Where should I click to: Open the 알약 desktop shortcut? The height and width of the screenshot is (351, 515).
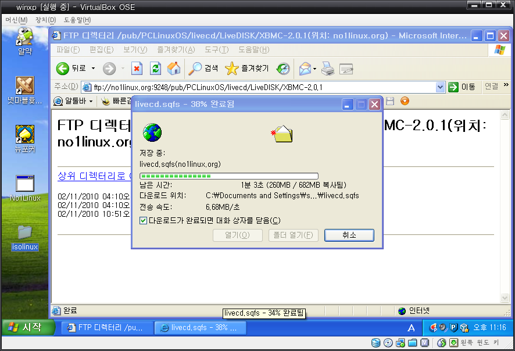[x=25, y=41]
